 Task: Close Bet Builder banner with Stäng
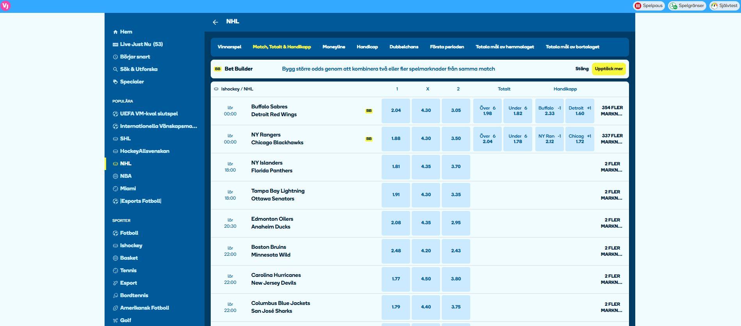582,69
